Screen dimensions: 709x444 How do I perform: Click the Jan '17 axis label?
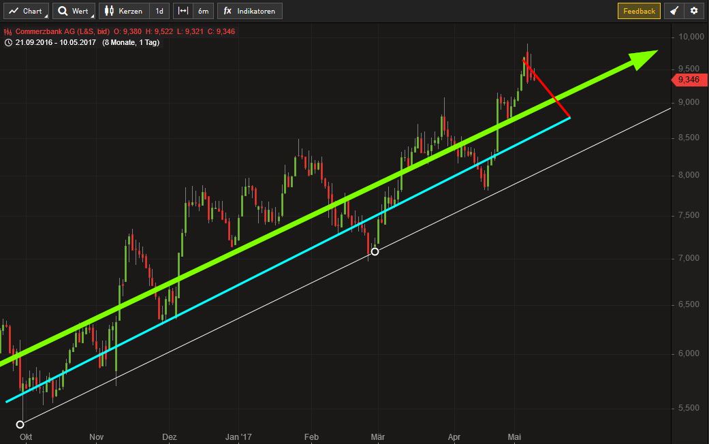[238, 437]
